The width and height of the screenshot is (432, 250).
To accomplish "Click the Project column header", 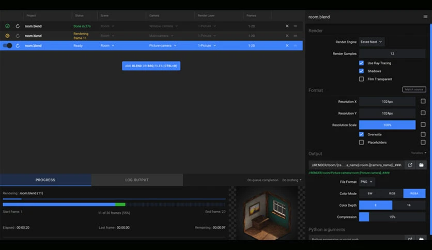I will click(31, 15).
